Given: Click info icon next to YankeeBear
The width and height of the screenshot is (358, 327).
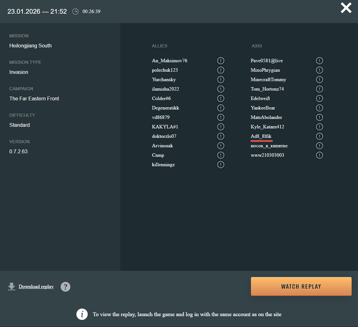Looking at the screenshot, I should pyautogui.click(x=319, y=108).
